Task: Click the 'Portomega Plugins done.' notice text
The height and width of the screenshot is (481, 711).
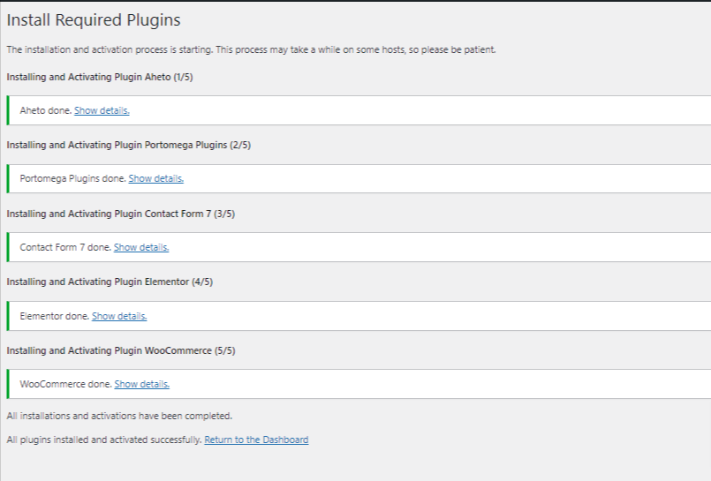Action: tap(72, 178)
